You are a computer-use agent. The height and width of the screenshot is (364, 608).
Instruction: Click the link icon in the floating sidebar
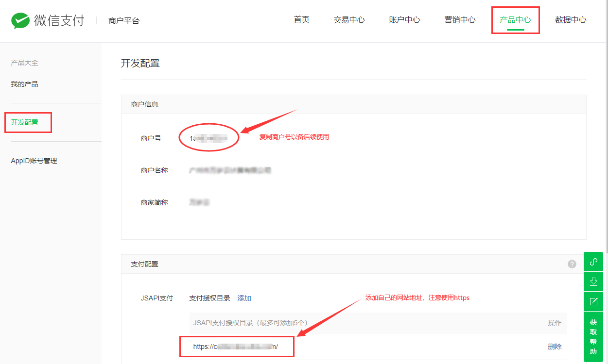(593, 262)
